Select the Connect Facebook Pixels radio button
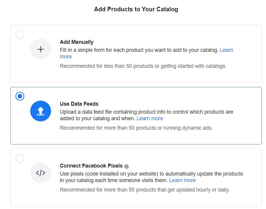266x209 pixels. (x=20, y=158)
